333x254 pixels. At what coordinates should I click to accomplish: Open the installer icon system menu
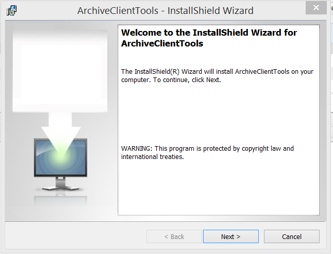pyautogui.click(x=11, y=10)
